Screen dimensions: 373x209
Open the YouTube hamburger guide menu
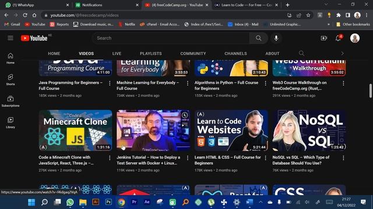[10, 38]
